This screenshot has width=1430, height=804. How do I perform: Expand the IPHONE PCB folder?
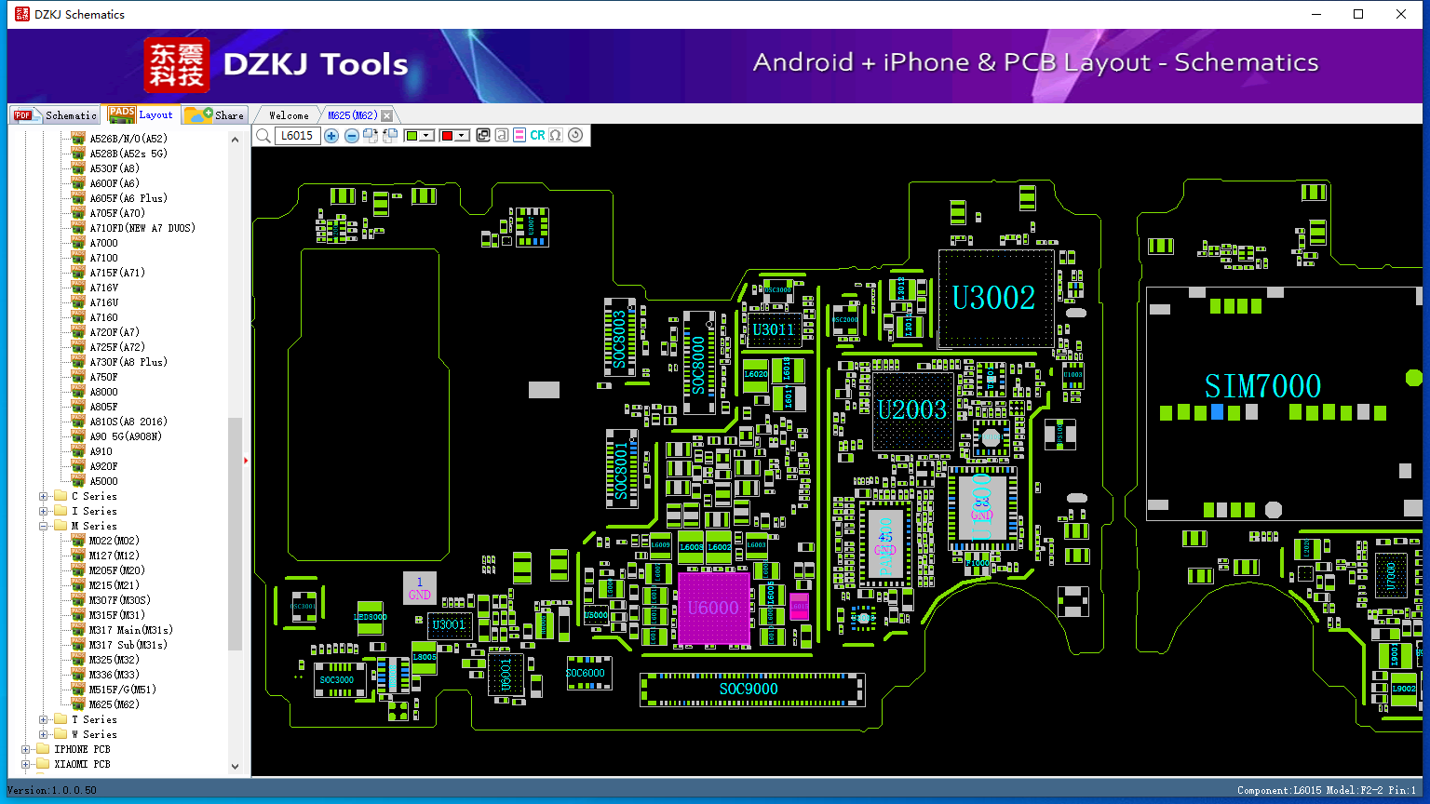click(x=26, y=749)
